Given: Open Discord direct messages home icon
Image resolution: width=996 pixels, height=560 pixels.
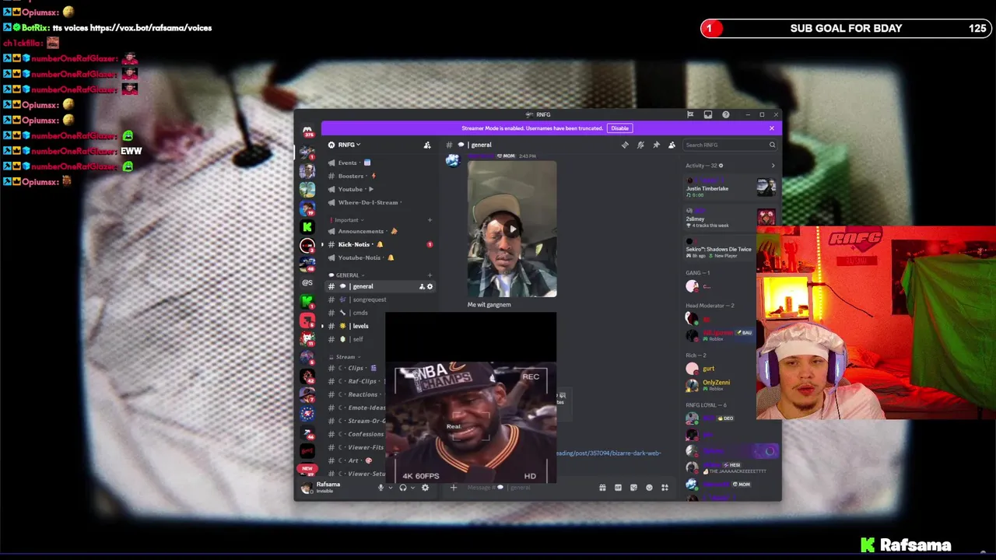Looking at the screenshot, I should 307,131.
